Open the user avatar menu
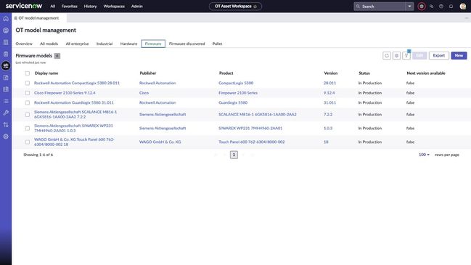The height and width of the screenshot is (265, 471). [463, 7]
